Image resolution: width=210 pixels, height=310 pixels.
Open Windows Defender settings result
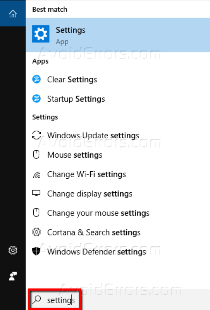click(x=118, y=252)
